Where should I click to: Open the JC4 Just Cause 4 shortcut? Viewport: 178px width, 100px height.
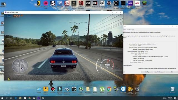pos(88,3)
